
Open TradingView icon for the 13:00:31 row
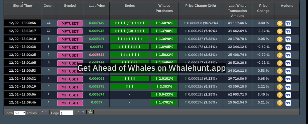point(288,79)
